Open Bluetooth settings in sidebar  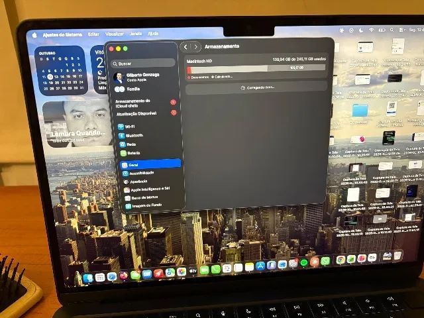131,135
